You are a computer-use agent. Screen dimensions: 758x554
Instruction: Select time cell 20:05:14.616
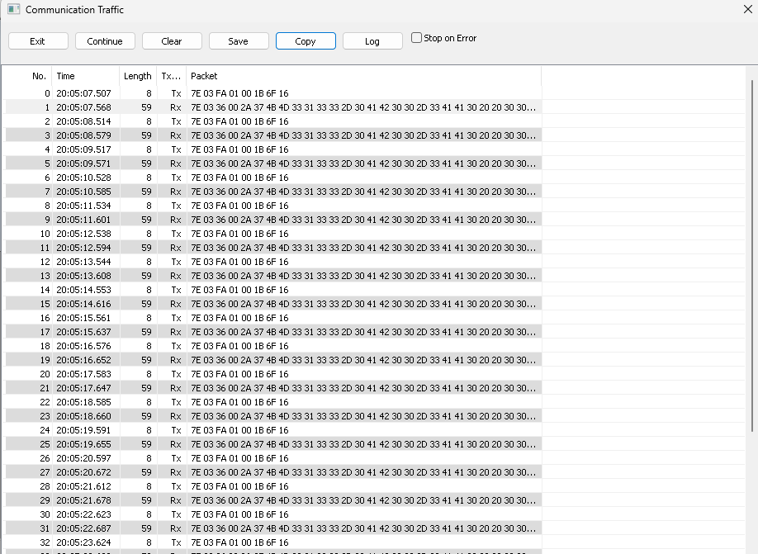tap(83, 304)
